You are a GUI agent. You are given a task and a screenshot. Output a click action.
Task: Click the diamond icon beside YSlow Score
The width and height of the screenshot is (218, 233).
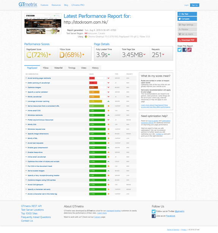point(83,55)
